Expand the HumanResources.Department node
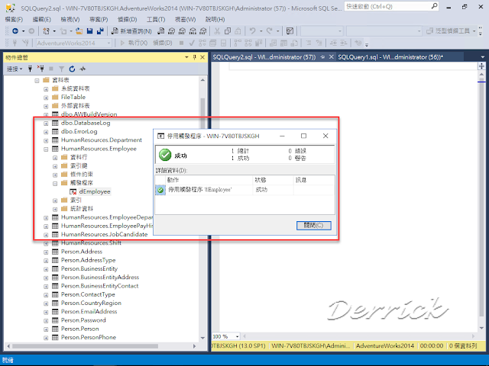The height and width of the screenshot is (366, 489). tap(46, 140)
